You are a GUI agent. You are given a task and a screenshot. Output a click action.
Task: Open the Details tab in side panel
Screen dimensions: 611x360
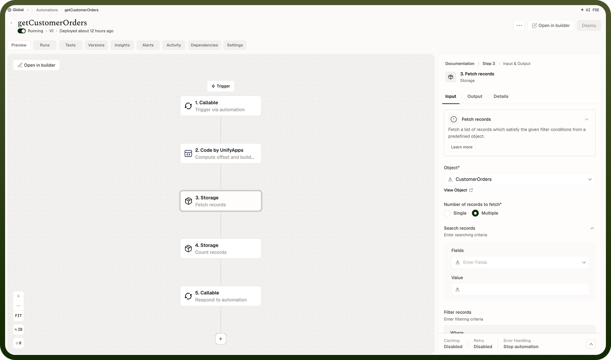click(501, 96)
